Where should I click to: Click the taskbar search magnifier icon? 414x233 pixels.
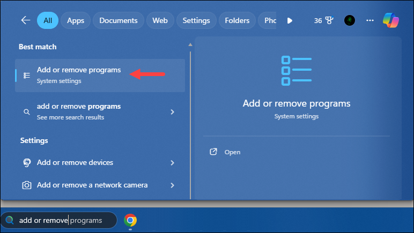10,220
